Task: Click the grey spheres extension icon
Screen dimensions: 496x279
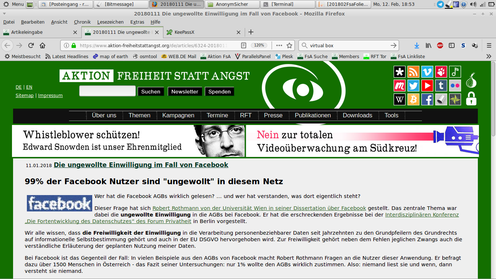Action: pyautogui.click(x=475, y=45)
